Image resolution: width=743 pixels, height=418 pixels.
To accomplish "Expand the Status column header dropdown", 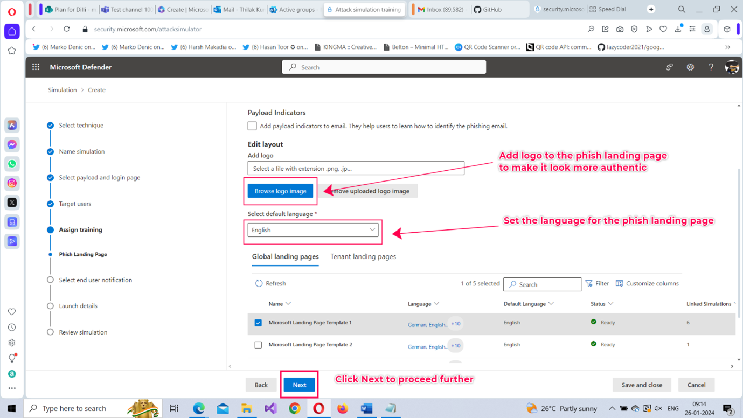I will click(x=610, y=304).
